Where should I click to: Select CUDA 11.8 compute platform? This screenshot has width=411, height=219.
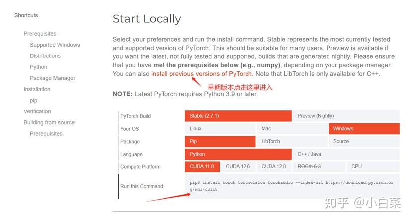202,166
